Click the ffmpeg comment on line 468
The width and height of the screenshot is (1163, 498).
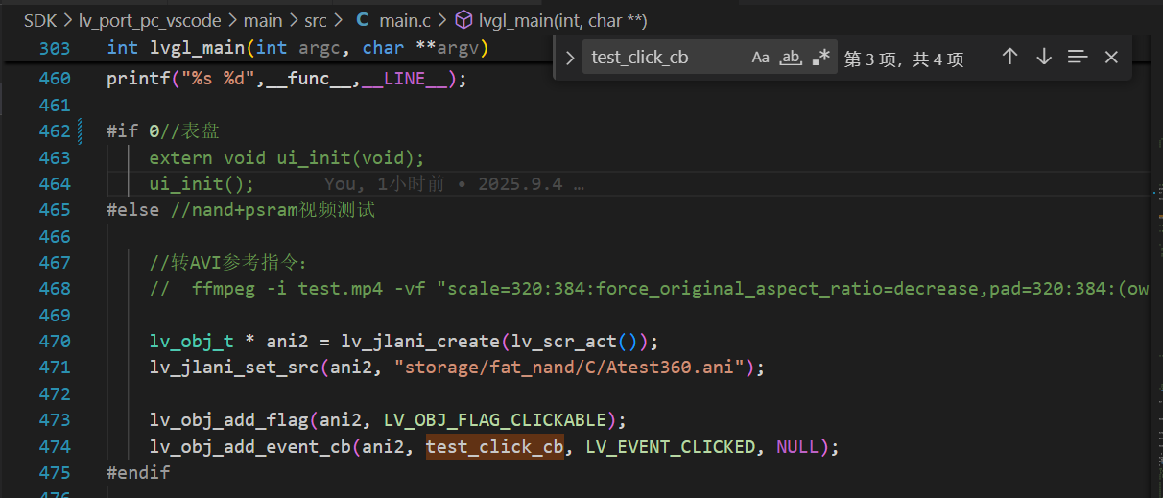(649, 288)
